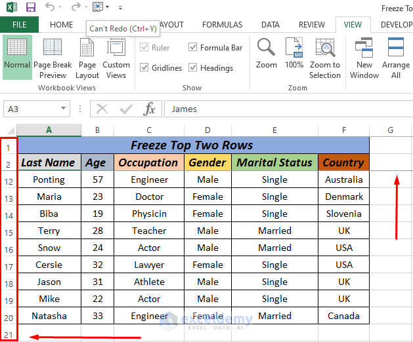This screenshot has height=342, width=413.
Task: Click the Arrange All icon
Action: point(396,57)
